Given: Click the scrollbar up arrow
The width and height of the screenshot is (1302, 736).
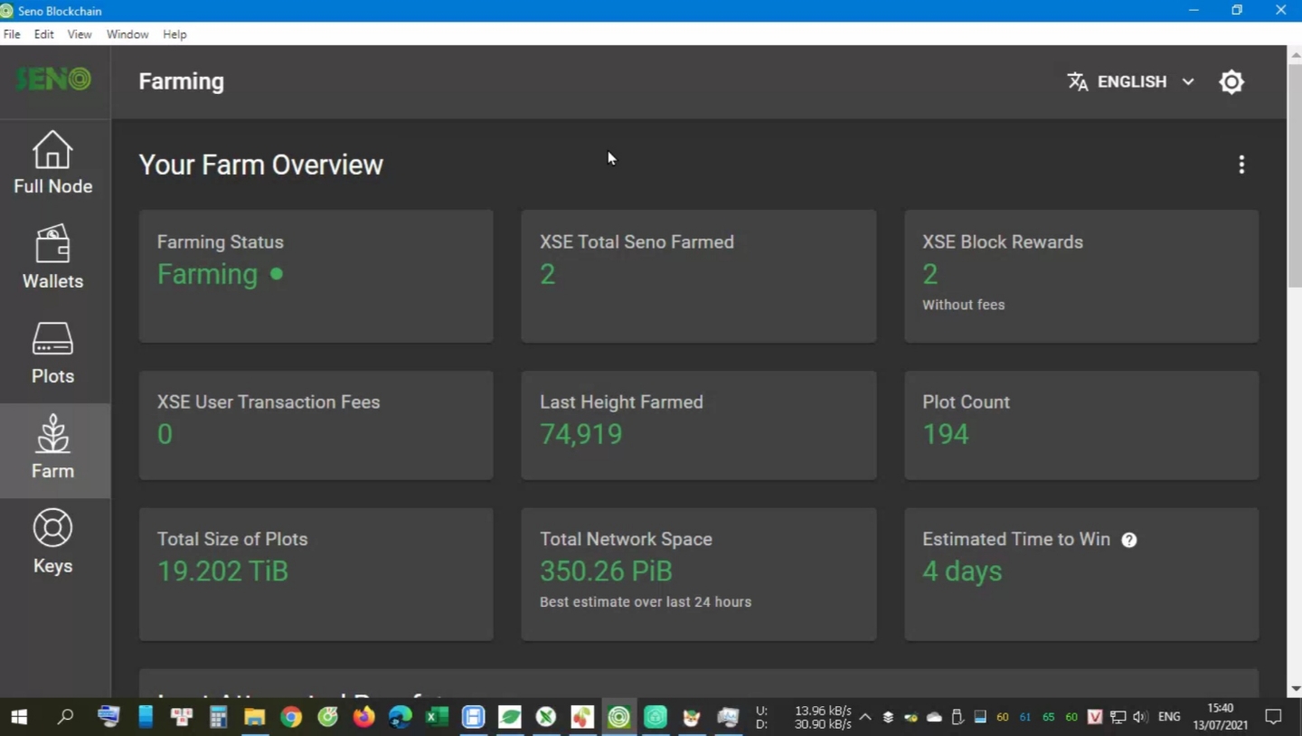Looking at the screenshot, I should [x=1295, y=53].
